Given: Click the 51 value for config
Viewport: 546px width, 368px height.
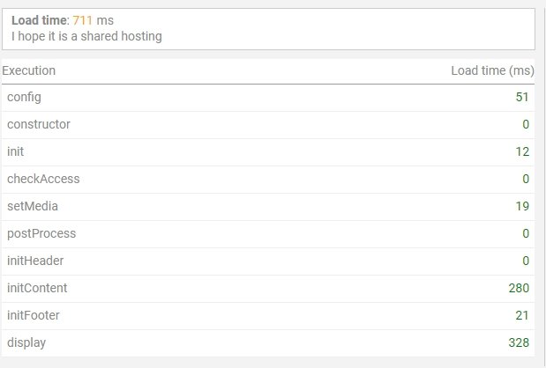Looking at the screenshot, I should point(522,97).
